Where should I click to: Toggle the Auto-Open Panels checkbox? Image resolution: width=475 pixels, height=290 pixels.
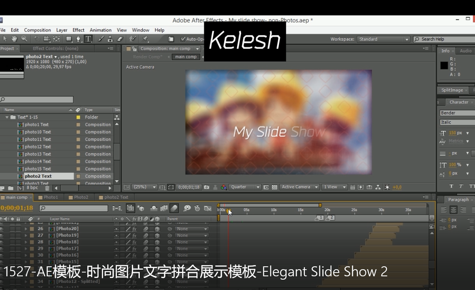(x=183, y=39)
